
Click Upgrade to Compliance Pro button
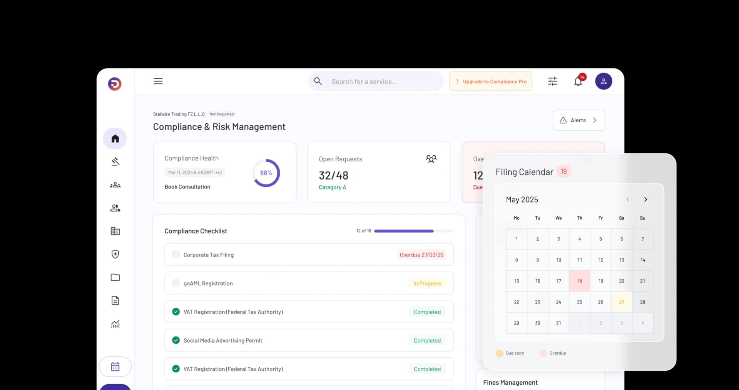click(x=491, y=82)
